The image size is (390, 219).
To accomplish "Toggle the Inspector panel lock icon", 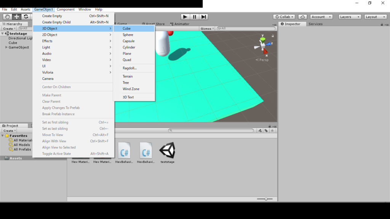I will [x=382, y=24].
